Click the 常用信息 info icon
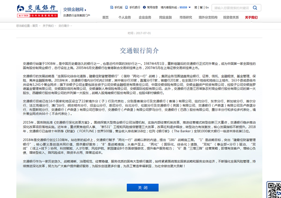 coord(144,8)
